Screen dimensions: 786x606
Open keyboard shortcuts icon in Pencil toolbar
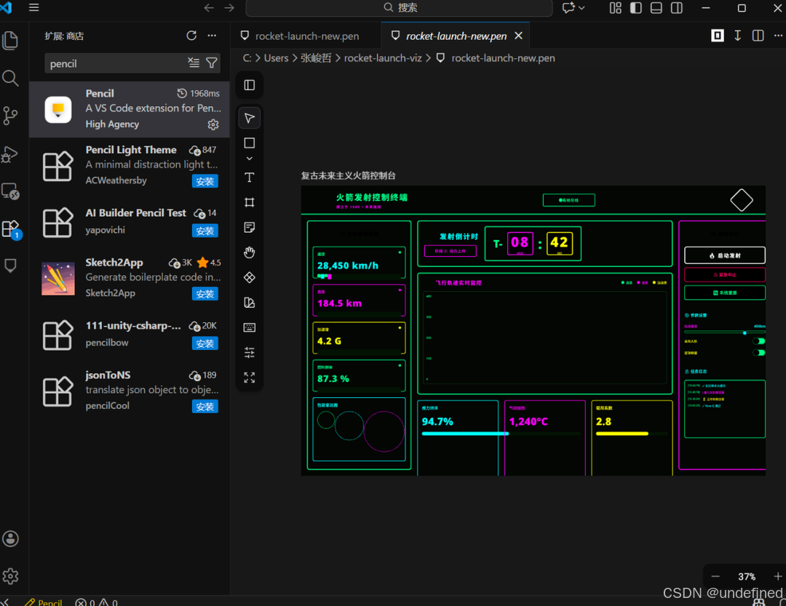(250, 327)
